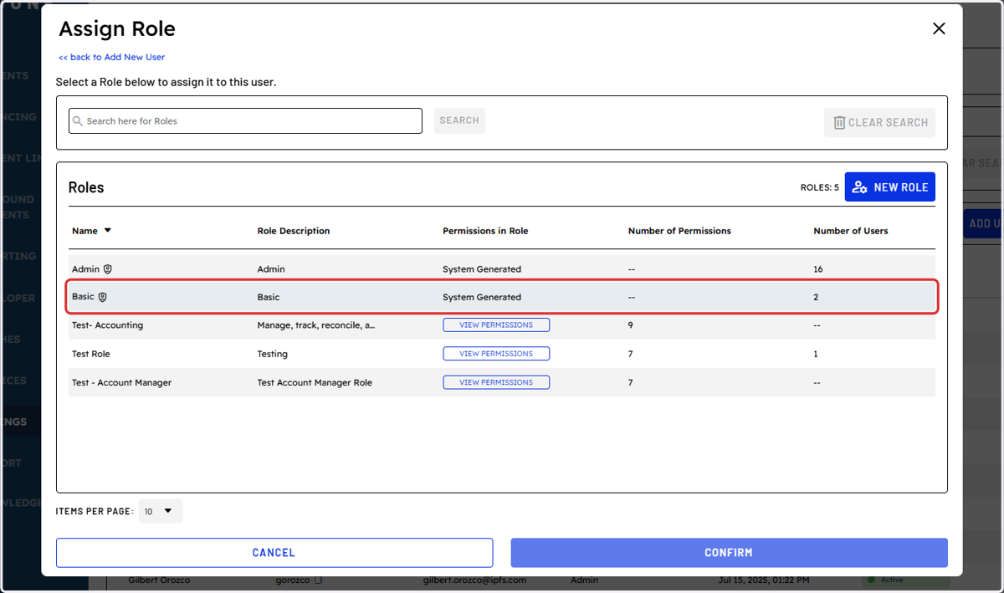Click the shield icon next to Basic
The width and height of the screenshot is (1004, 593).
[103, 297]
